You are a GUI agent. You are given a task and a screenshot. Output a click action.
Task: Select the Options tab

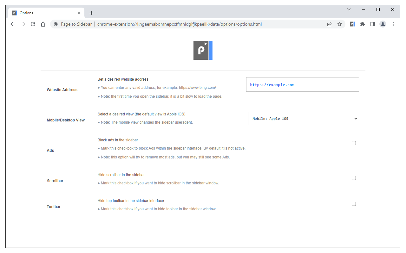[46, 13]
